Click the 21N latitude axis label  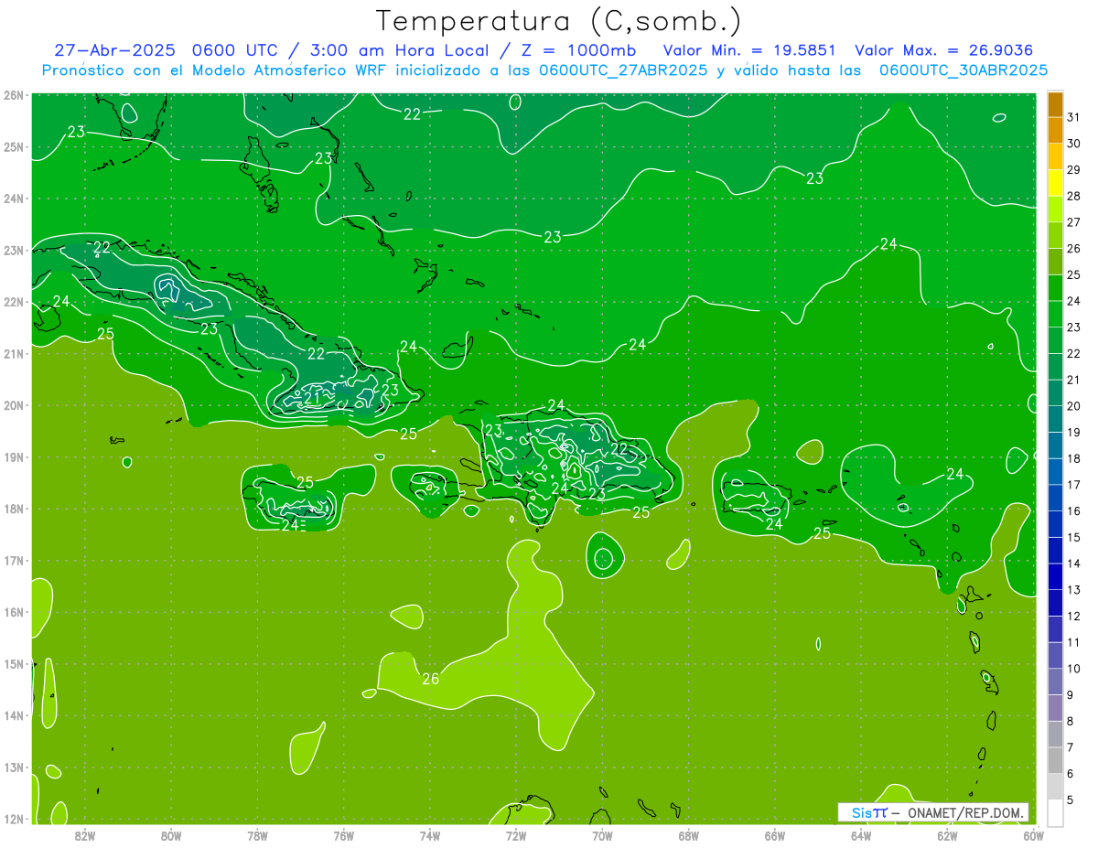[14, 354]
